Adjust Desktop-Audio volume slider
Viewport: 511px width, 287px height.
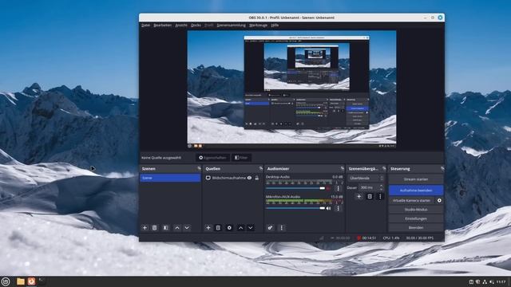pyautogui.click(x=295, y=188)
